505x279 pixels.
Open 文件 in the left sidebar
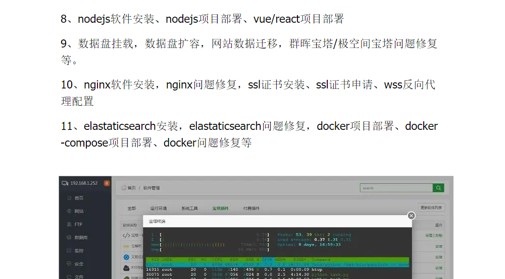(x=79, y=276)
